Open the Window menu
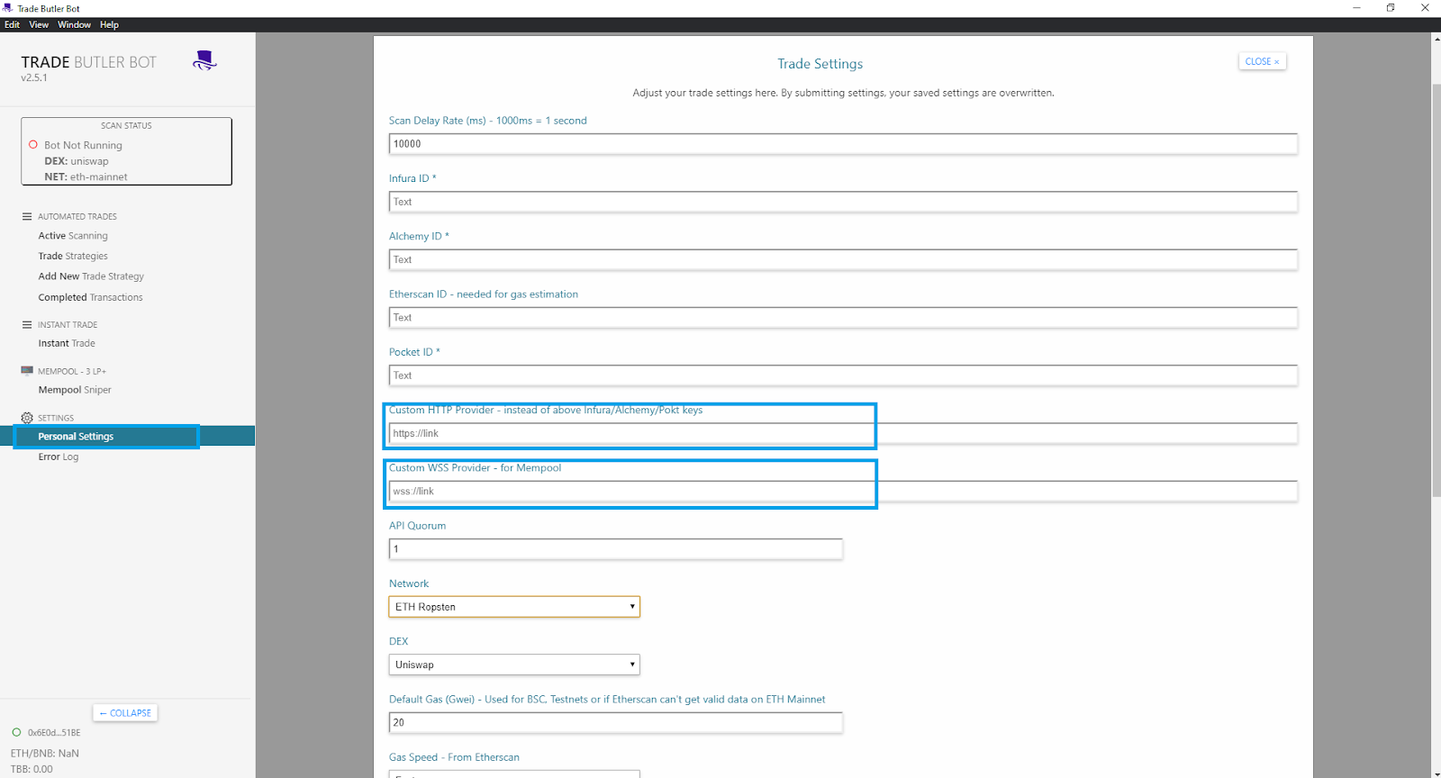 (x=74, y=24)
